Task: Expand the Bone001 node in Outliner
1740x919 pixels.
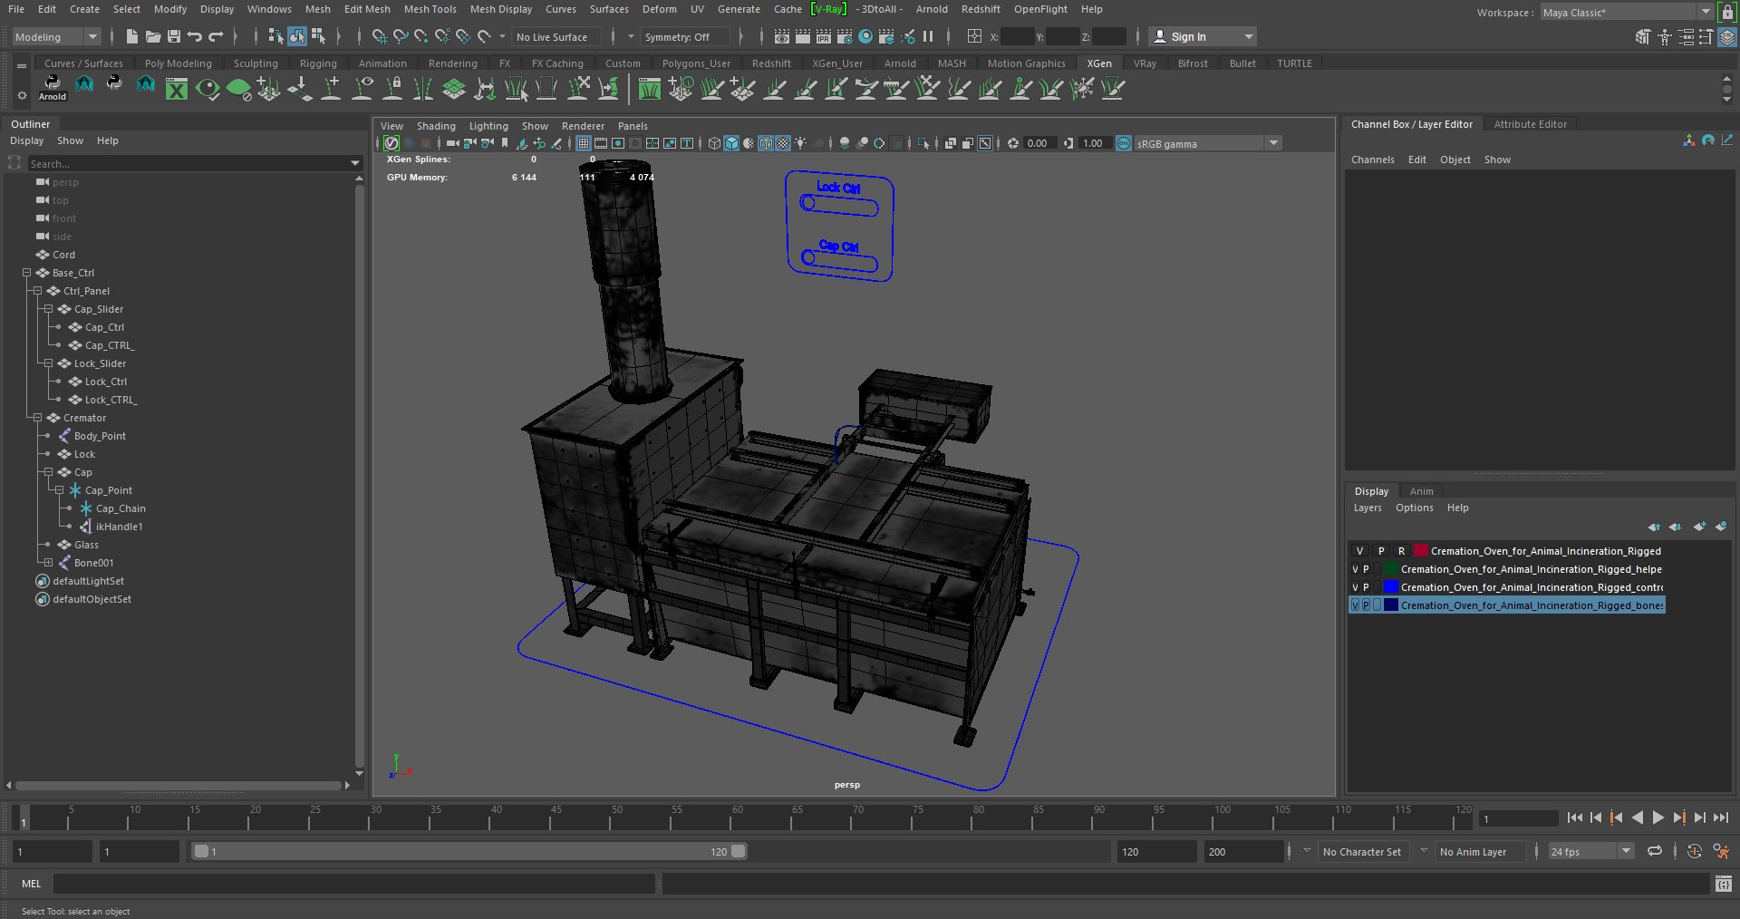Action: pyautogui.click(x=49, y=563)
